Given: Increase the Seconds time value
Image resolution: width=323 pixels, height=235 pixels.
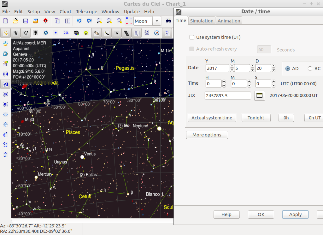Looking at the screenshot, I should click(273, 82).
